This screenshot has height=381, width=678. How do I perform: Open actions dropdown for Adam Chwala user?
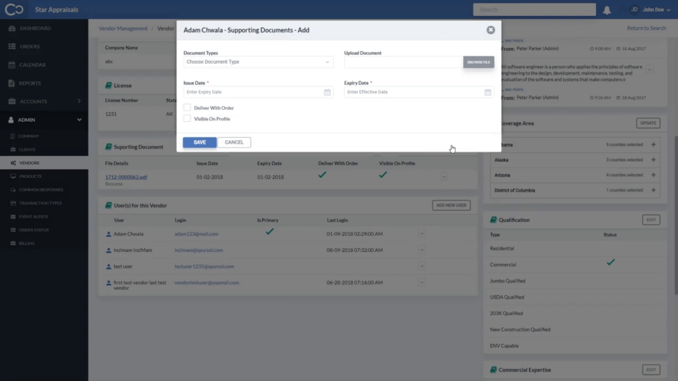coord(422,234)
